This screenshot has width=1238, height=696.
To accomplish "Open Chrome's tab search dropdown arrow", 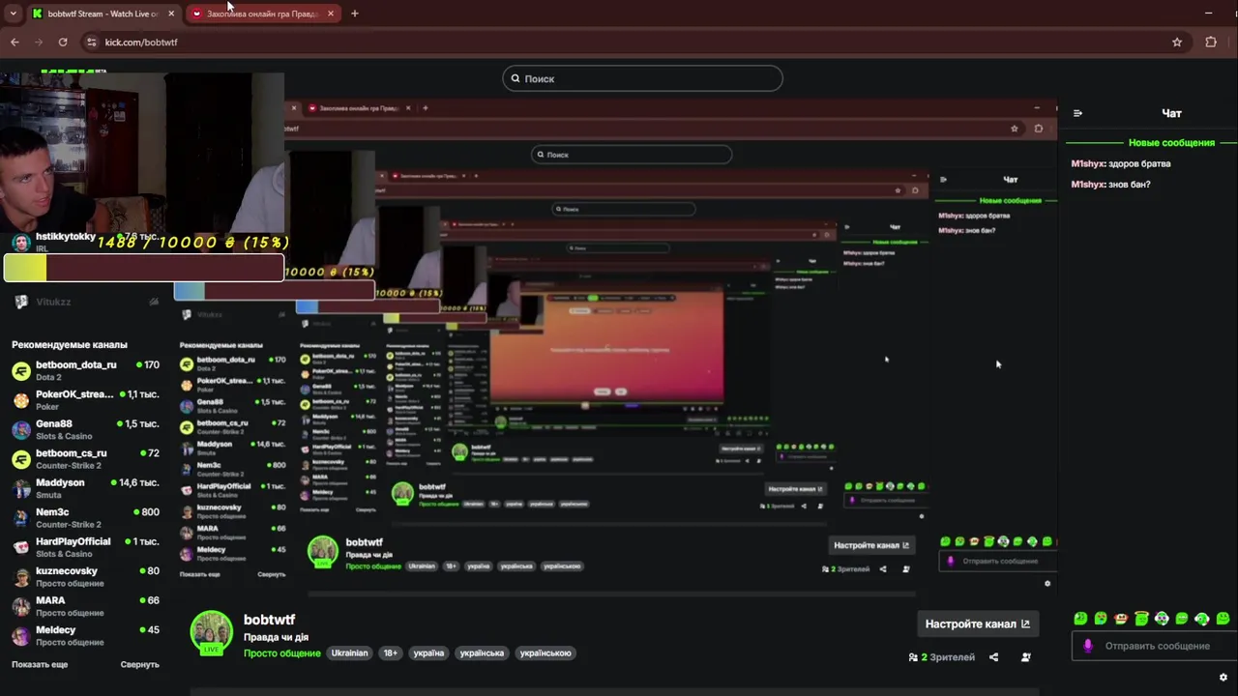I will pyautogui.click(x=13, y=14).
